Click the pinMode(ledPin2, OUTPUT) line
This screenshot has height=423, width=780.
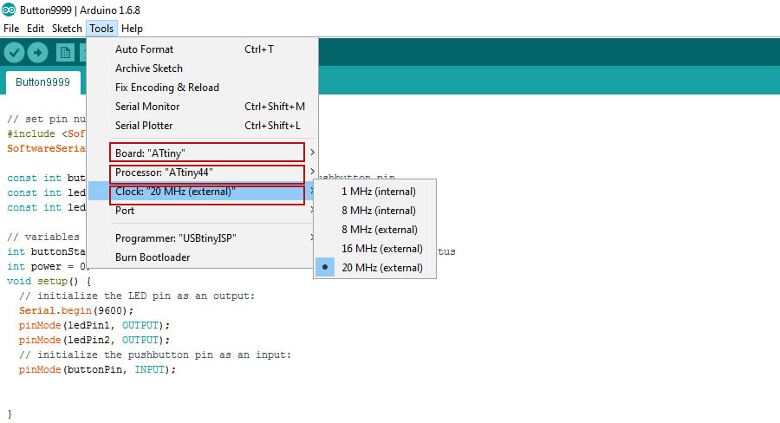[94, 340]
